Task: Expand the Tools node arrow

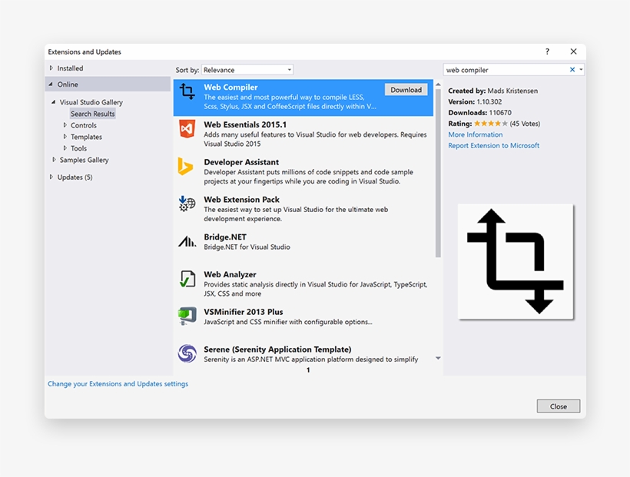Action: [x=65, y=148]
